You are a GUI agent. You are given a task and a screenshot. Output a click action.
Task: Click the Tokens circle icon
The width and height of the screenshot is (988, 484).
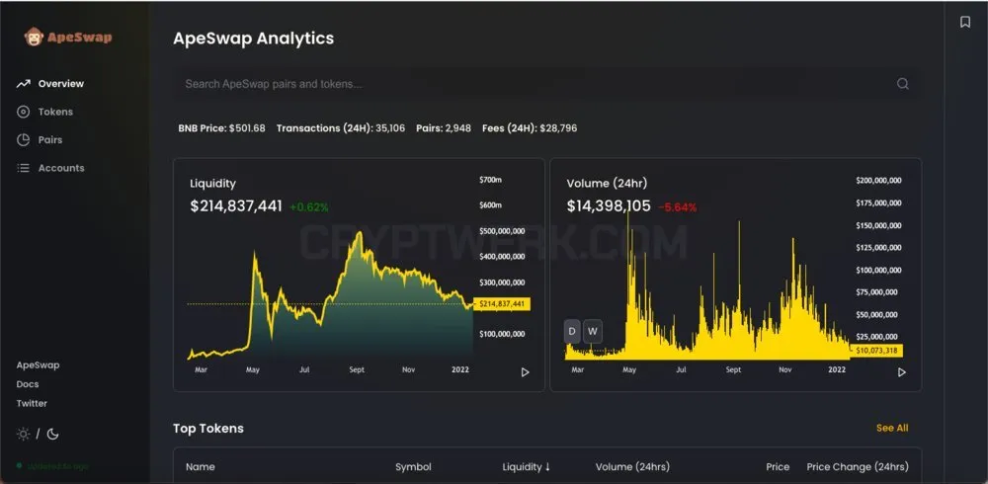tap(24, 112)
